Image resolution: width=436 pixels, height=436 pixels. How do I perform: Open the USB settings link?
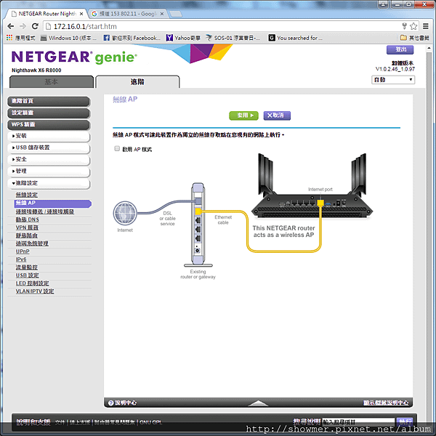coord(28,275)
